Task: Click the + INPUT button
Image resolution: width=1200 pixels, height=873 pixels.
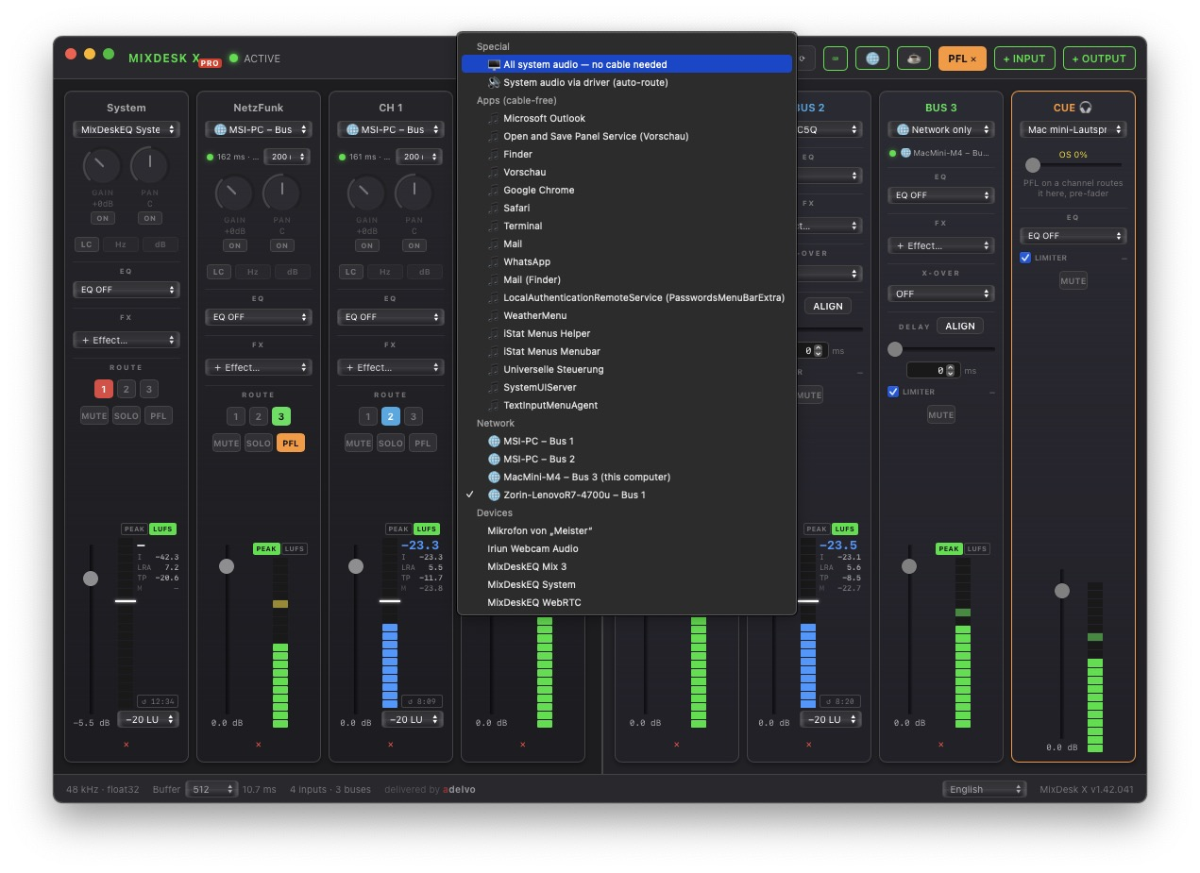Action: pos(1024,59)
